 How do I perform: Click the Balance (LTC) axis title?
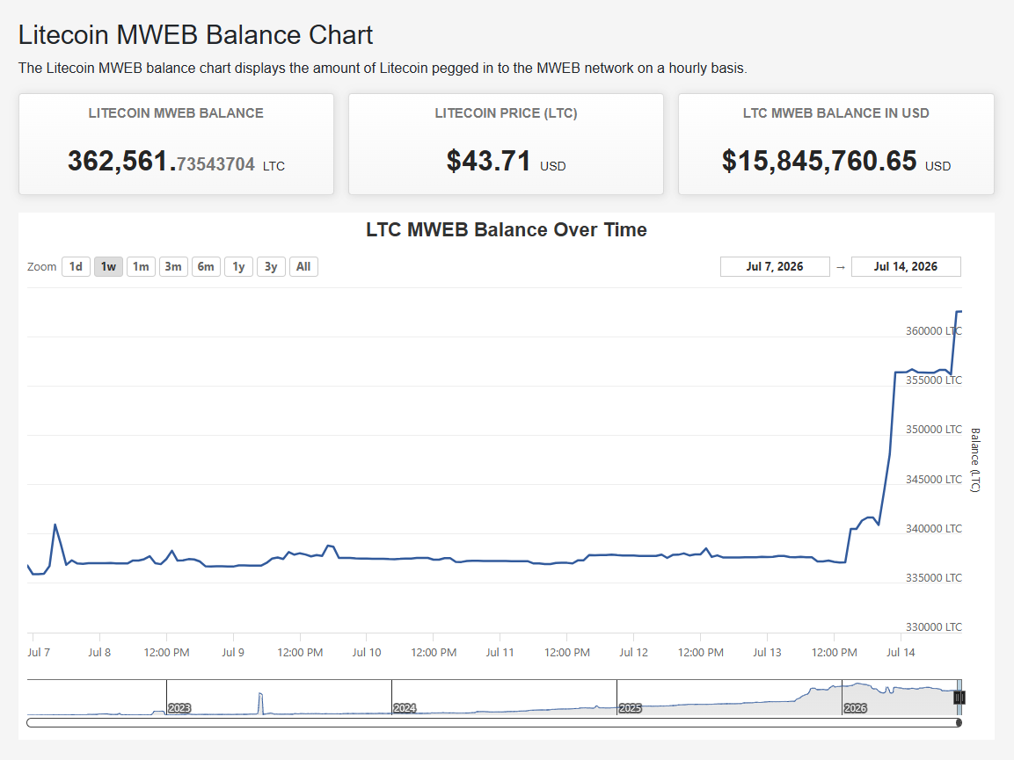point(975,460)
